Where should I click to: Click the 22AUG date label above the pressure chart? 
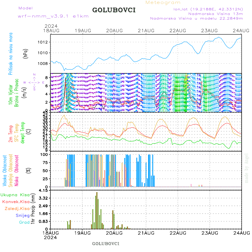(178, 31)
